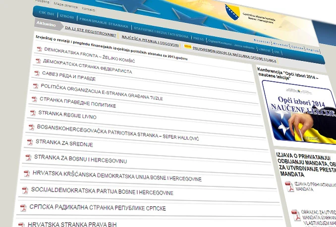Viewport: 336px width, 227px height.
Task: Open PDF icon beside Obrazac za utvrđivanje
Action: click(296, 215)
